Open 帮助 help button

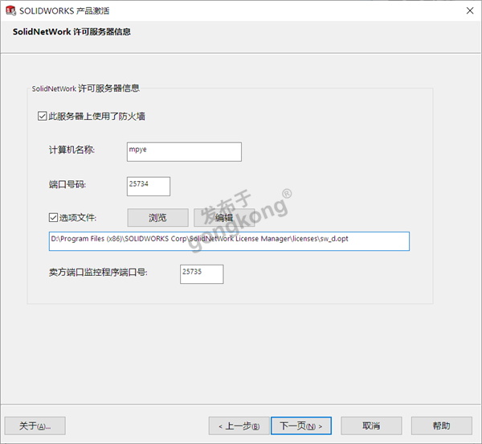[442, 425]
